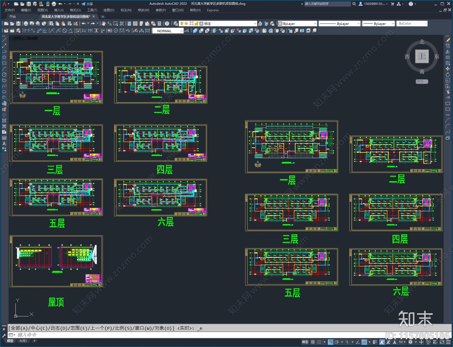Expand the NORMAL dimension style dropdown

pyautogui.click(x=181, y=31)
